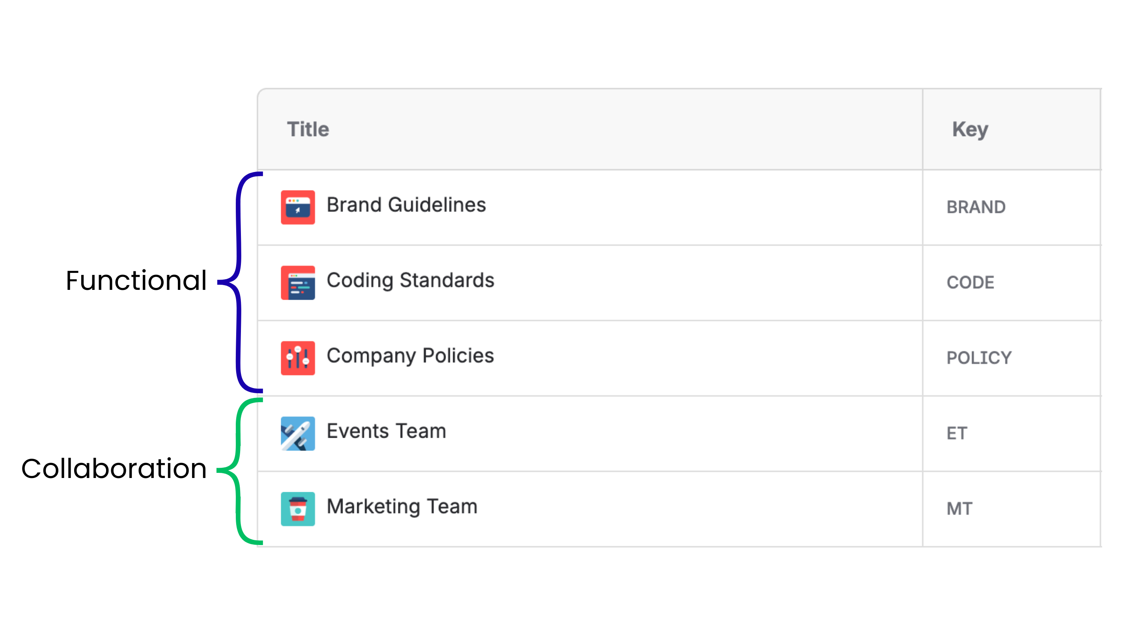
Task: Click the Company Policies sliders icon
Action: [x=298, y=358]
